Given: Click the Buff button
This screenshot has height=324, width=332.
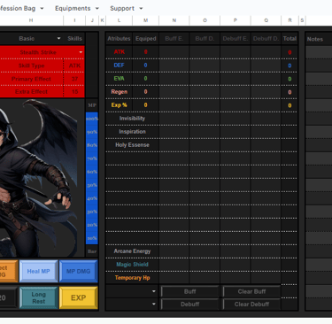Looking at the screenshot, I should [x=190, y=291].
